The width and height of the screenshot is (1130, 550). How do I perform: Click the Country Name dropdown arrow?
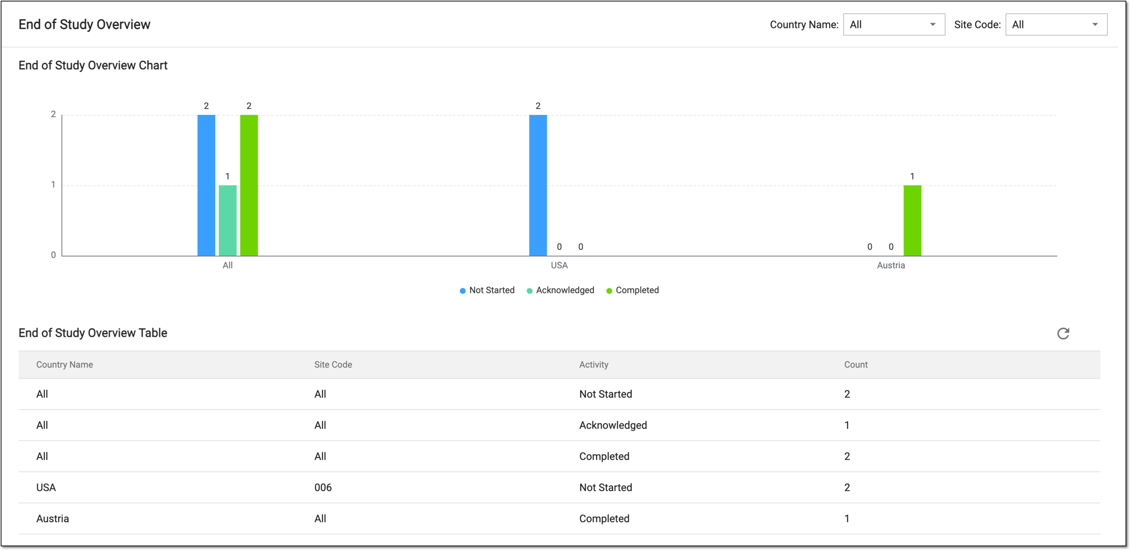coord(932,24)
